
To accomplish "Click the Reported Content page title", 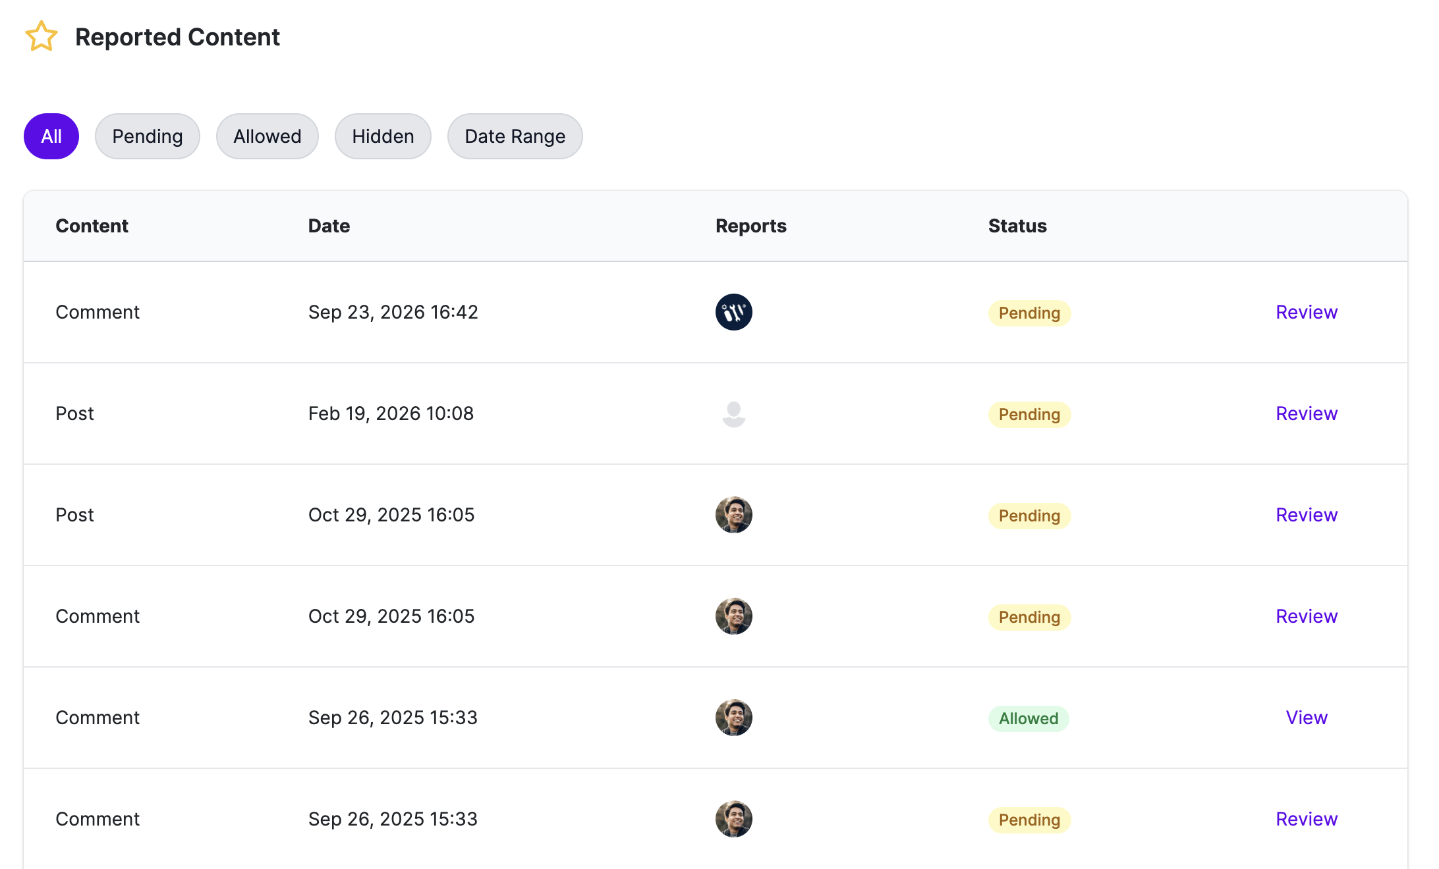I will pos(177,37).
